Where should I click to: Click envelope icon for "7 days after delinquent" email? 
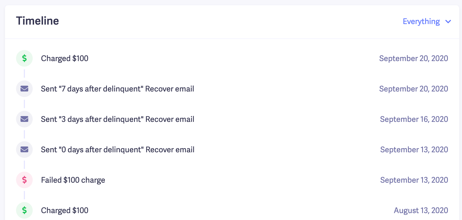[x=24, y=89]
